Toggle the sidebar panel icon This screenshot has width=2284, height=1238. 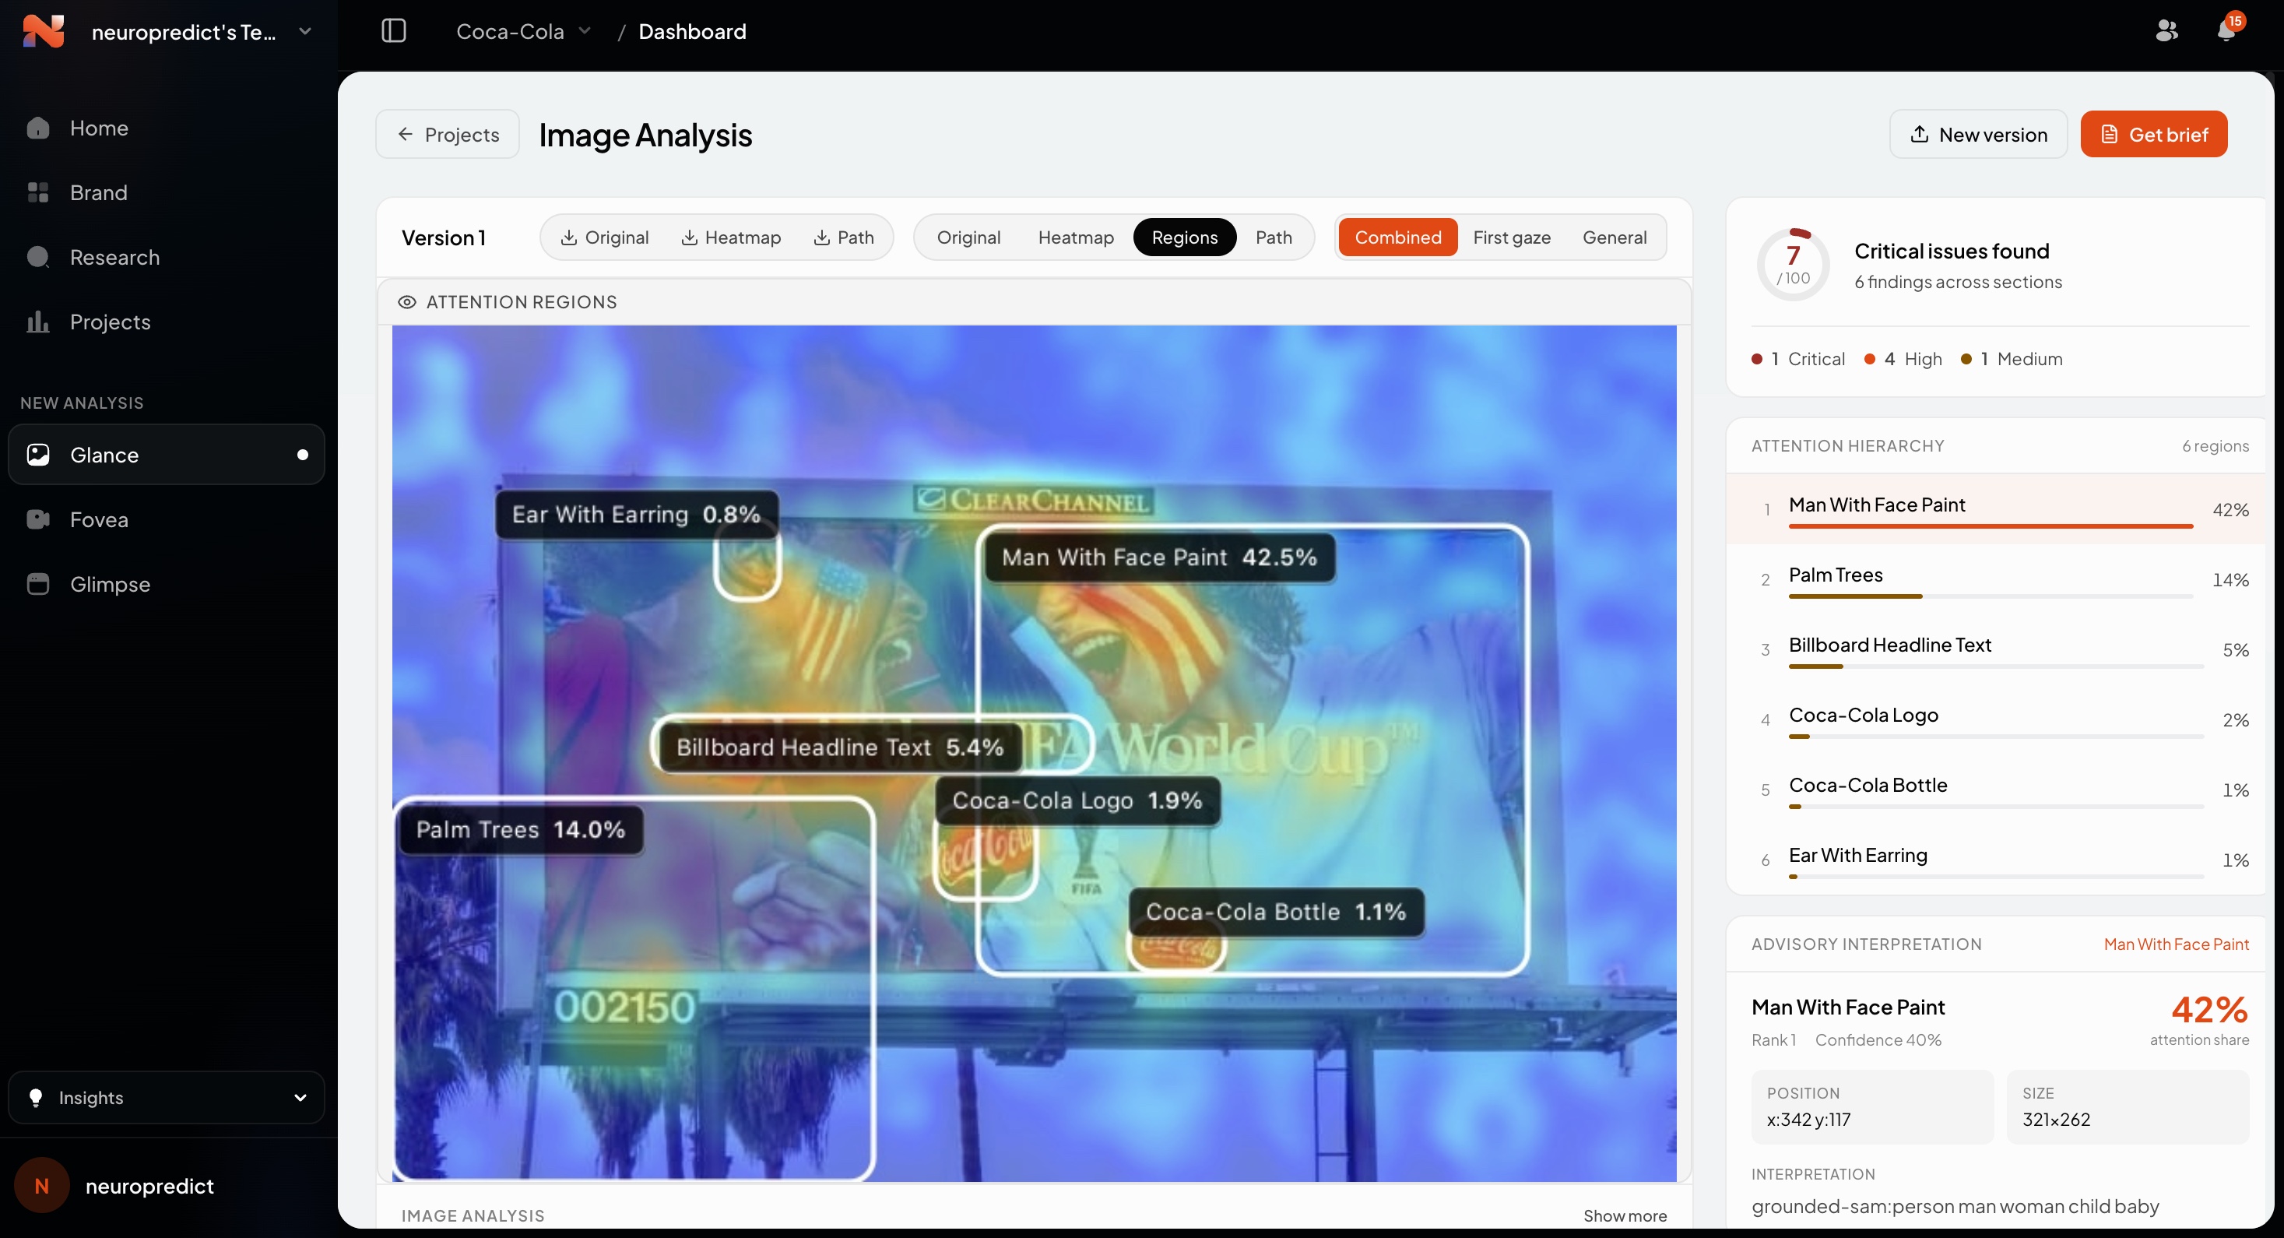pos(394,31)
